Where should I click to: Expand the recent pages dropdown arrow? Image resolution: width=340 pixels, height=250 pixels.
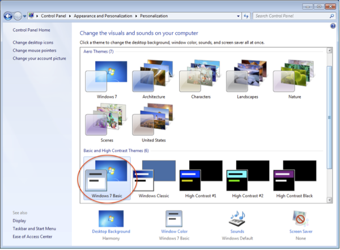[x=24, y=16]
